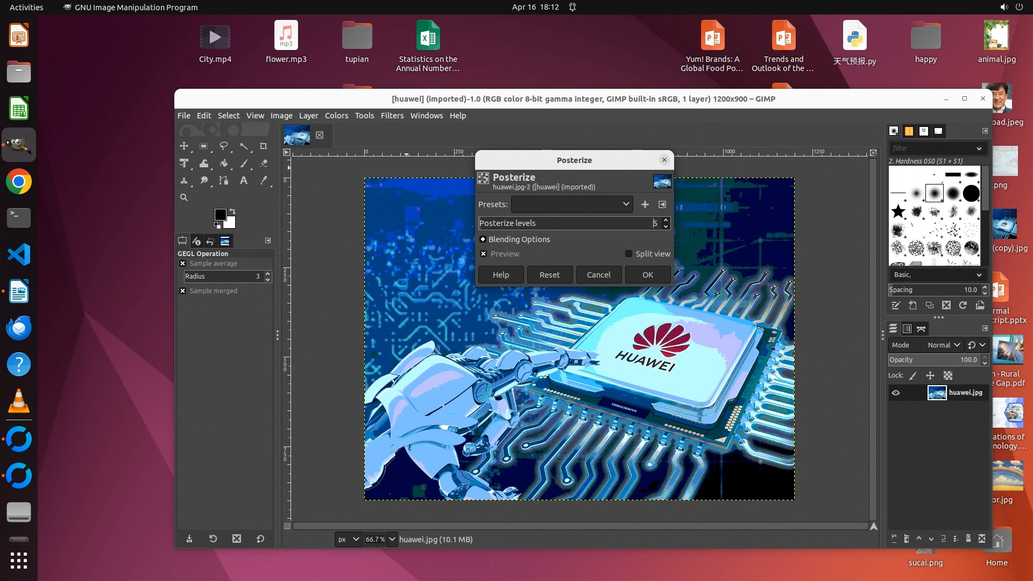1033x581 pixels.
Task: Enable the Split view checkbox
Action: (x=628, y=254)
